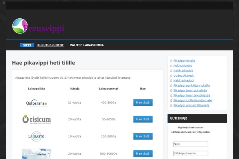Select the VIPPI menu item
239x159 pixels.
(x=27, y=45)
